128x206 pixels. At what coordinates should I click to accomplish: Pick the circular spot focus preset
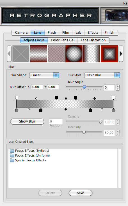click(x=74, y=54)
